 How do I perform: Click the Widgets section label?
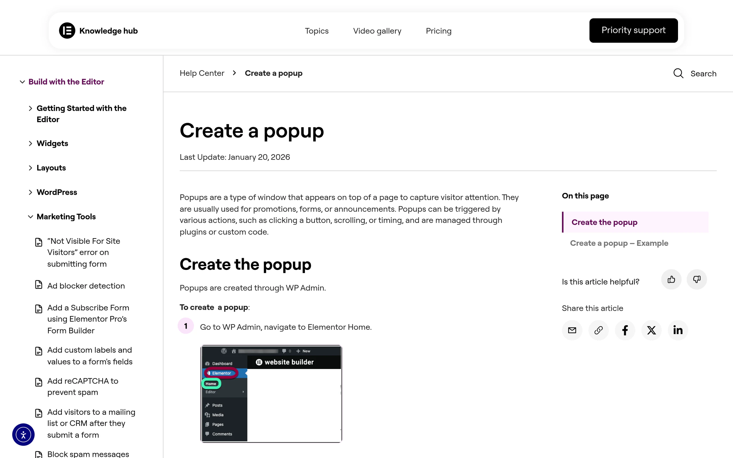52,144
